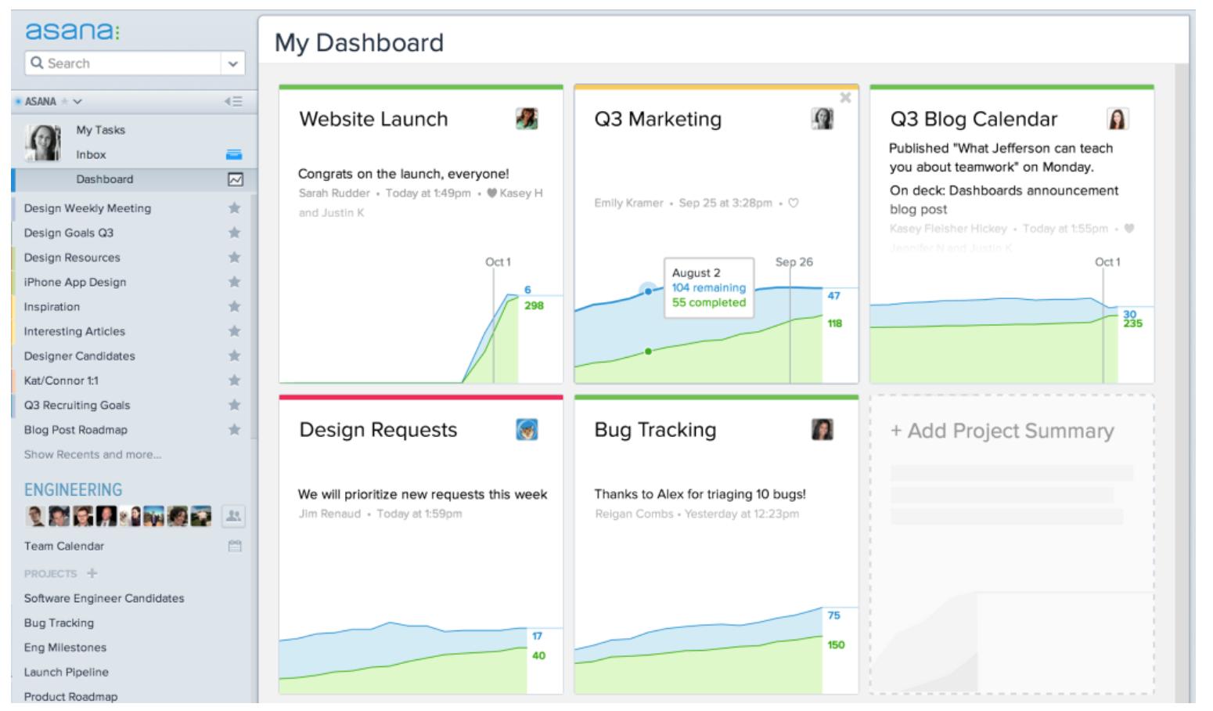Click Design Requests owner avatar
This screenshot has width=1213, height=711.
(527, 430)
